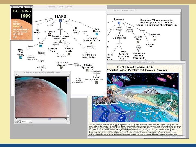Select START in the Mars CD menu
The width and height of the screenshot is (196, 147).
coord(15,22)
